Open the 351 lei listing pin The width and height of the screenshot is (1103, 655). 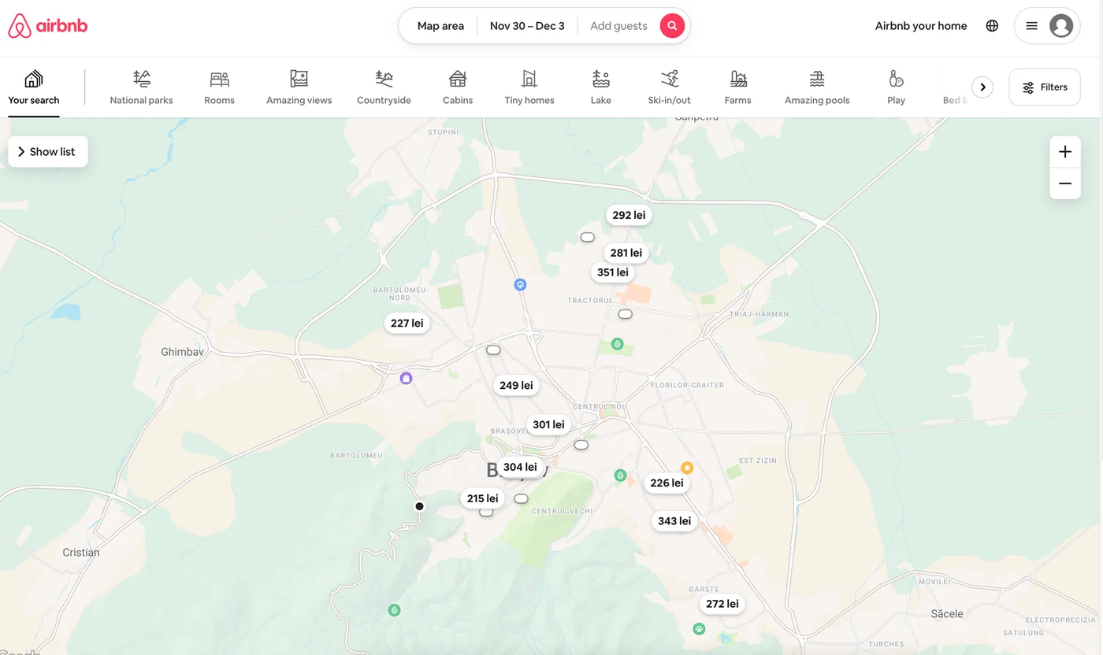(x=613, y=272)
